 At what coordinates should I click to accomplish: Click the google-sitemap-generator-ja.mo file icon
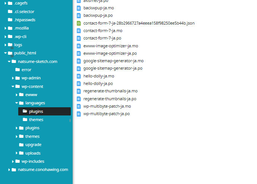click(79, 61)
